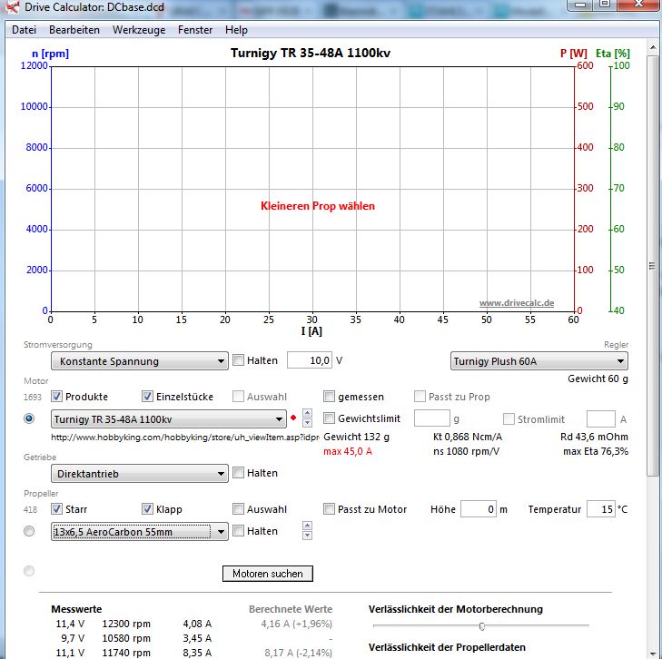Open the Help menu
Image resolution: width=662 pixels, height=659 pixels.
236,30
